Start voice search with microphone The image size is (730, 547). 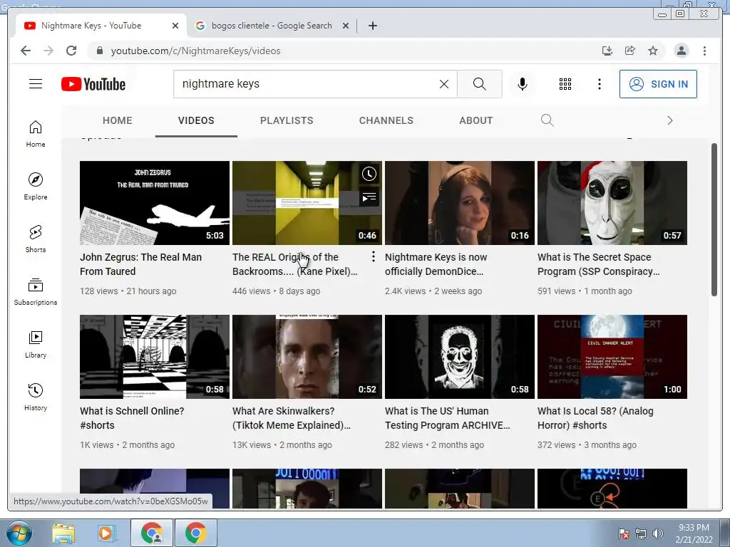523,84
